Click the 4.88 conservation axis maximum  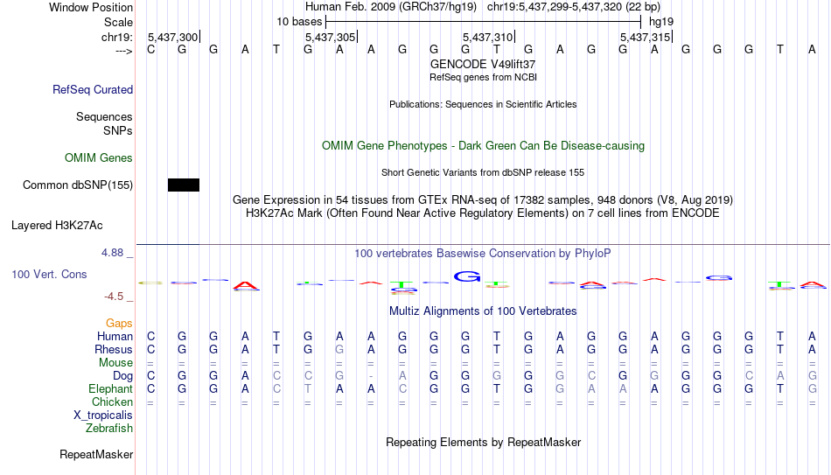click(113, 253)
